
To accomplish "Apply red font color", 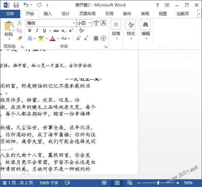I will [53, 38].
